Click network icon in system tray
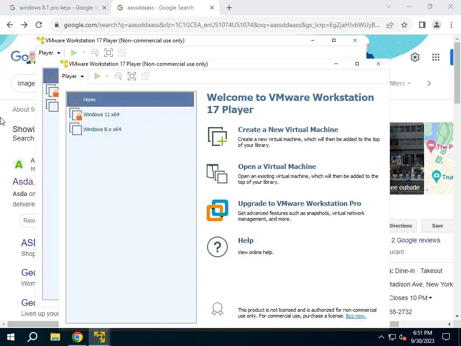 pyautogui.click(x=392, y=337)
